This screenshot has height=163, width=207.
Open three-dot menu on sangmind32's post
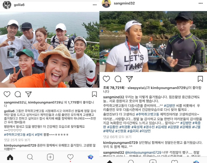click(x=200, y=3)
